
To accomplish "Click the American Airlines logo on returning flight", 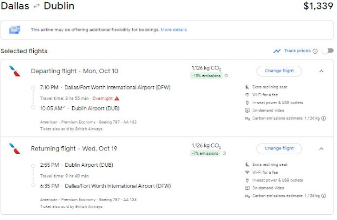I will pyautogui.click(x=14, y=149).
